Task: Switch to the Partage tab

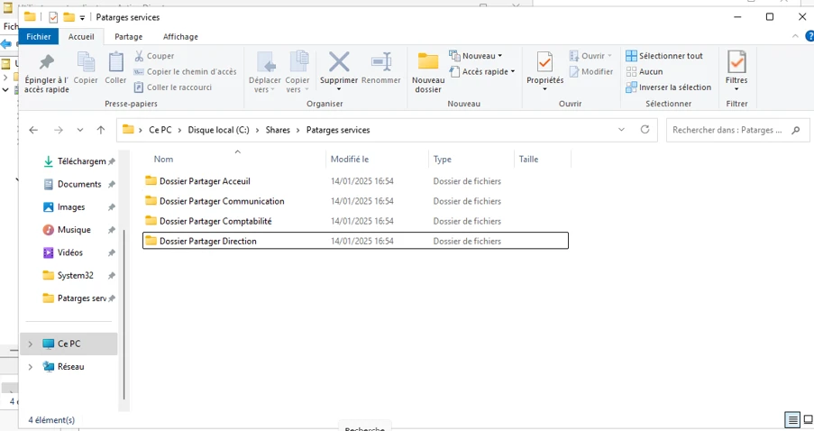Action: point(129,36)
